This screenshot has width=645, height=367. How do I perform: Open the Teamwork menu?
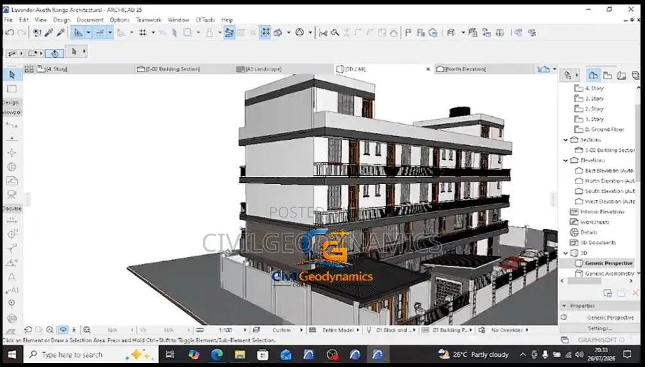point(148,20)
